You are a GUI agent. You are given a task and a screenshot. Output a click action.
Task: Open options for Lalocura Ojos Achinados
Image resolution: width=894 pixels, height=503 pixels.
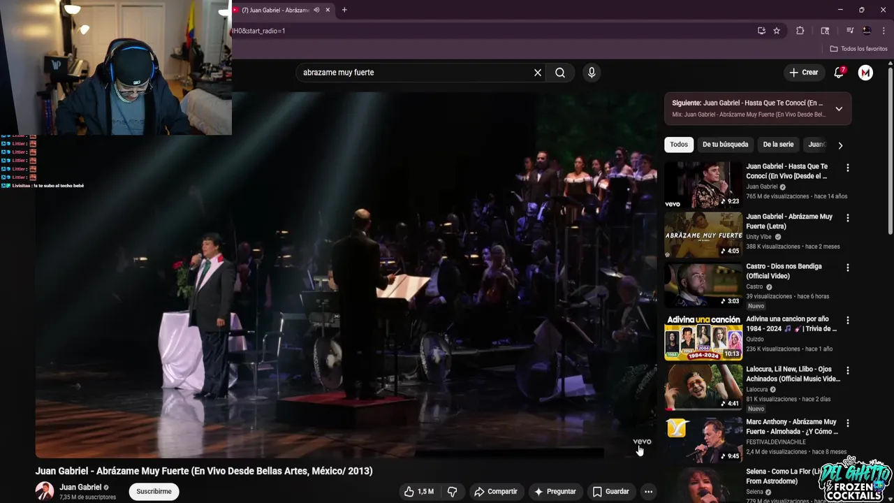coord(848,370)
